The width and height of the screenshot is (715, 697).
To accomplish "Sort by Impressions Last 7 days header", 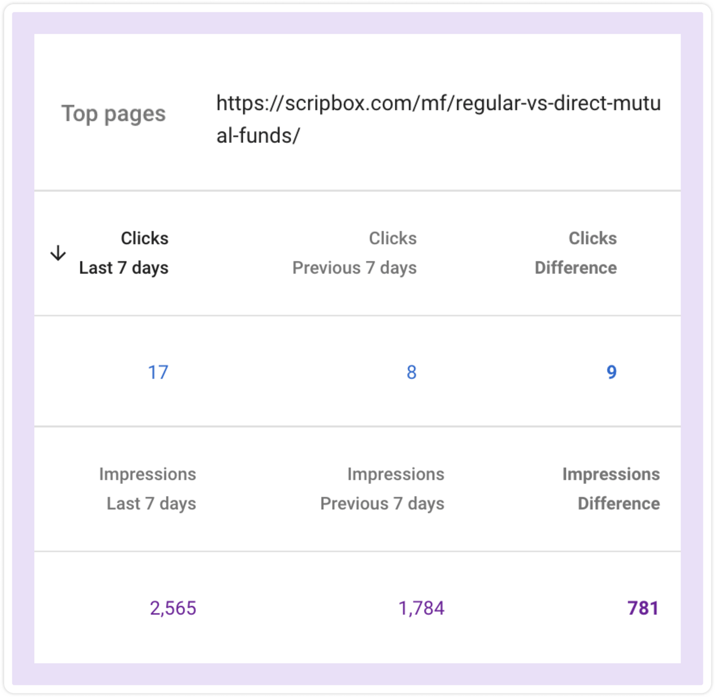I will (147, 489).
